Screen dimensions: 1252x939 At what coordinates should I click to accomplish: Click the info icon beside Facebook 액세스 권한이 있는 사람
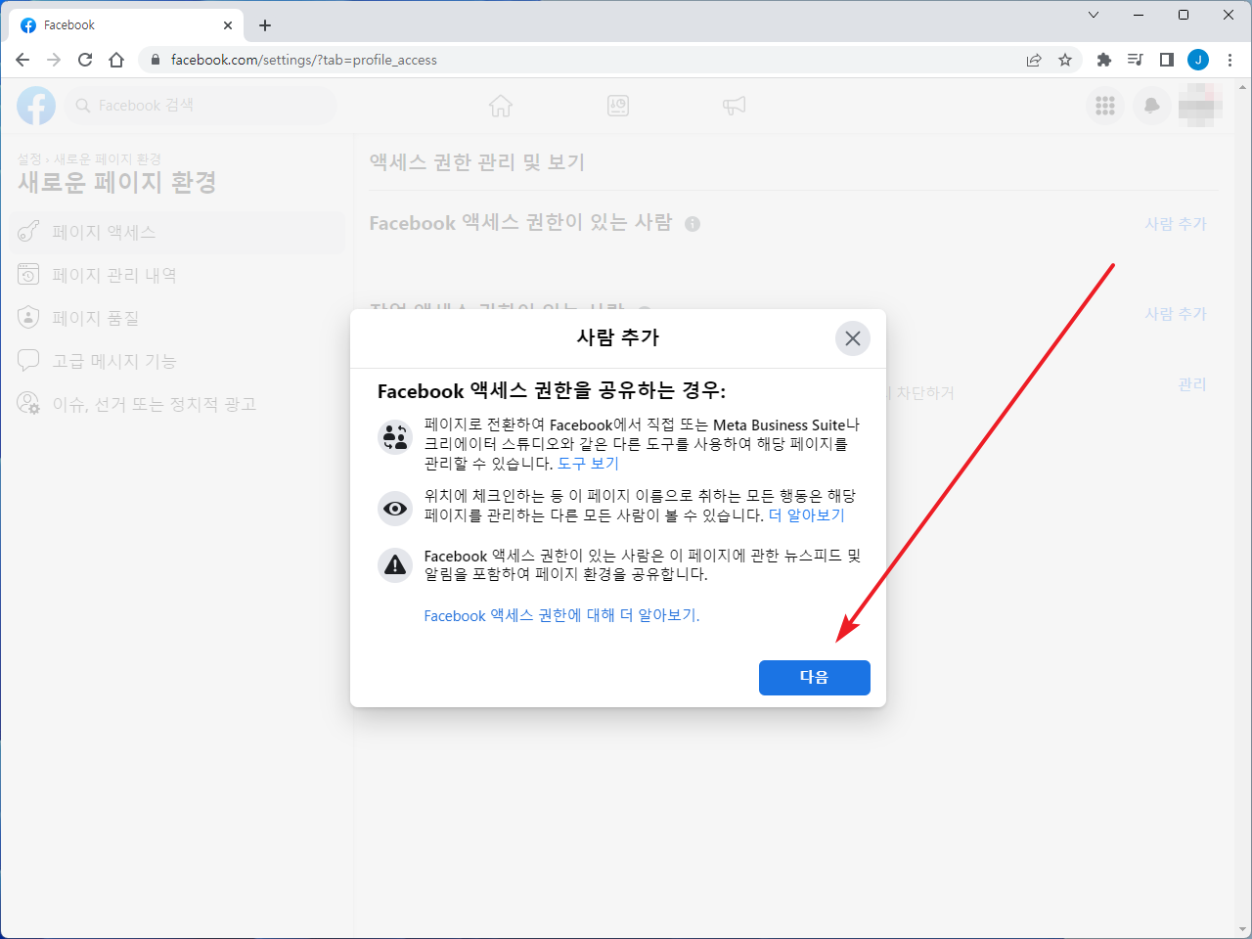point(693,224)
